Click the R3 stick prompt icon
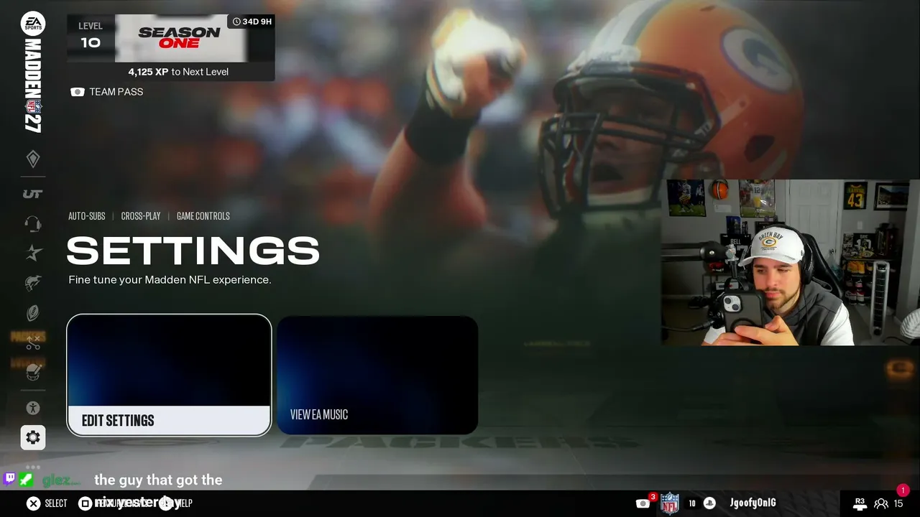 (x=860, y=503)
